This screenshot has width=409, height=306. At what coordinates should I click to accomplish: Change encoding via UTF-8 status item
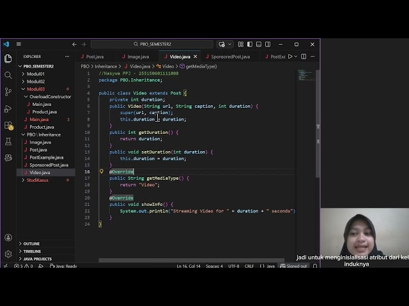coord(234,266)
